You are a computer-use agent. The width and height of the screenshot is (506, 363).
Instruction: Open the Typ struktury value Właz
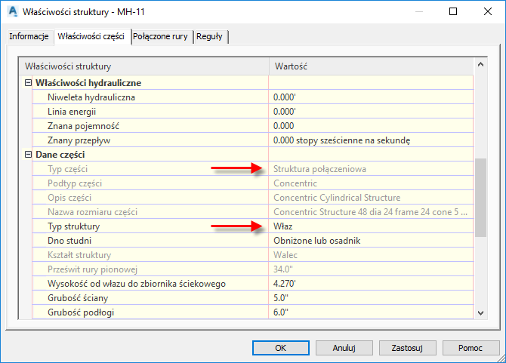[x=371, y=226]
